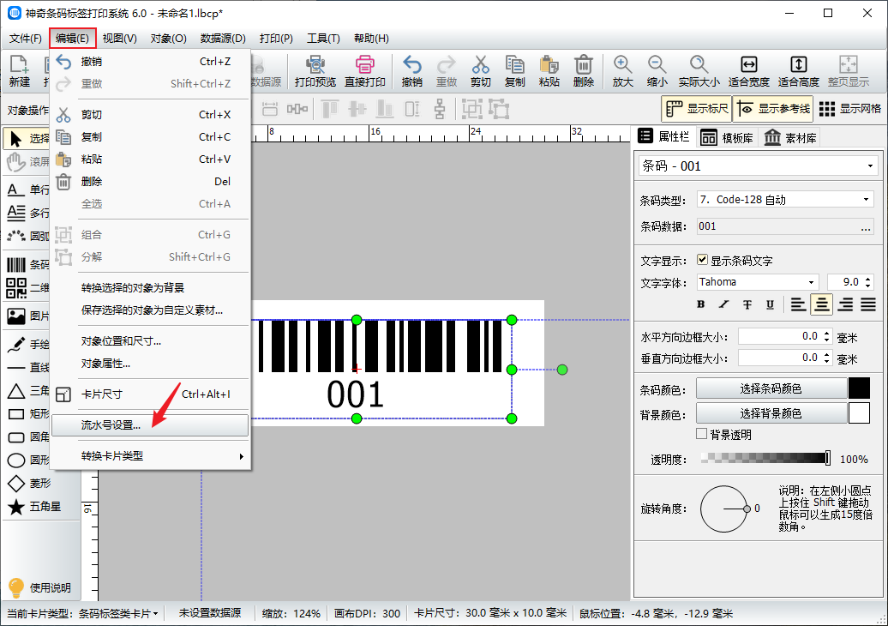Click the 复制 toolbar icon
Viewport: 888px width, 626px height.
[x=514, y=71]
